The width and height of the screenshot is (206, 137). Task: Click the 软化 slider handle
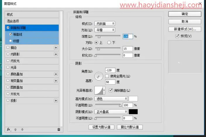pos(96,56)
